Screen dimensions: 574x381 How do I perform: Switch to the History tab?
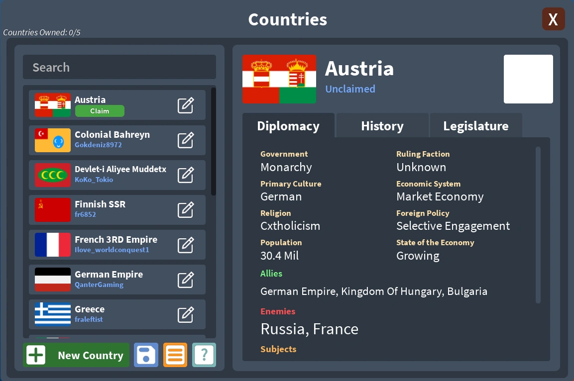382,126
